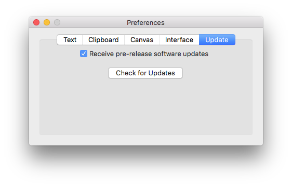
Task: Switch to the Text tab
Action: tap(70, 39)
